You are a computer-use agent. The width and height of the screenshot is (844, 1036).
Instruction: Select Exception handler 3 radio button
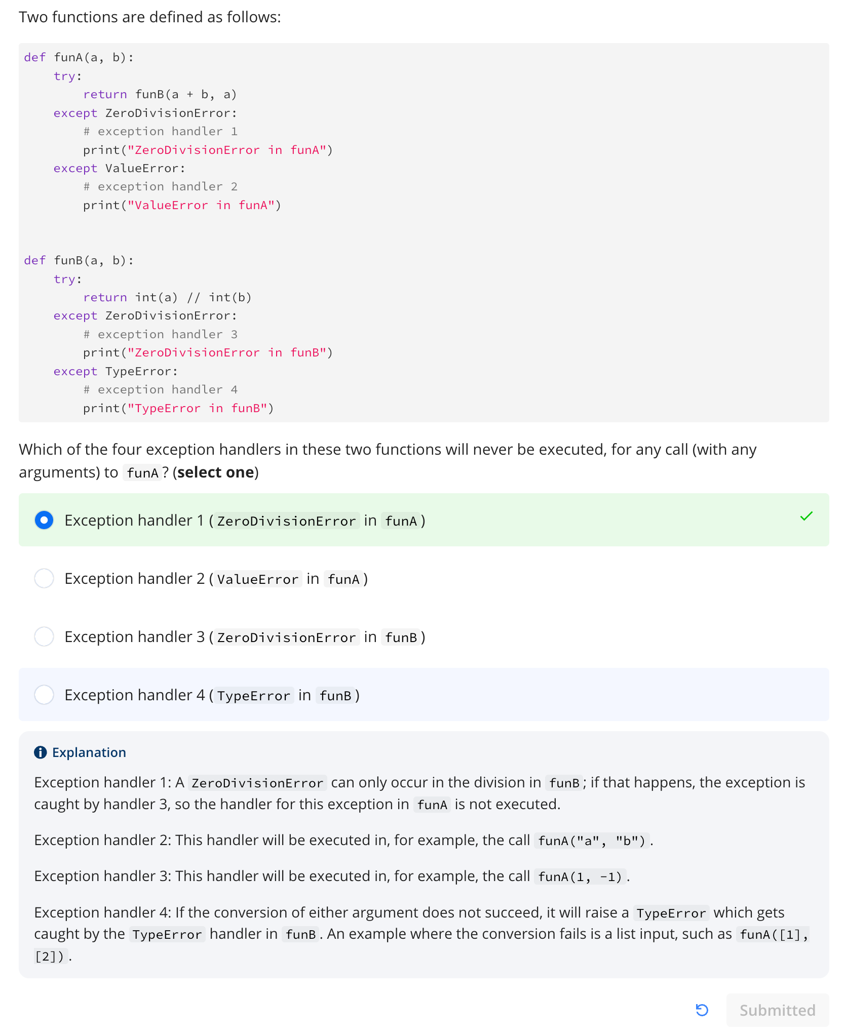point(44,636)
